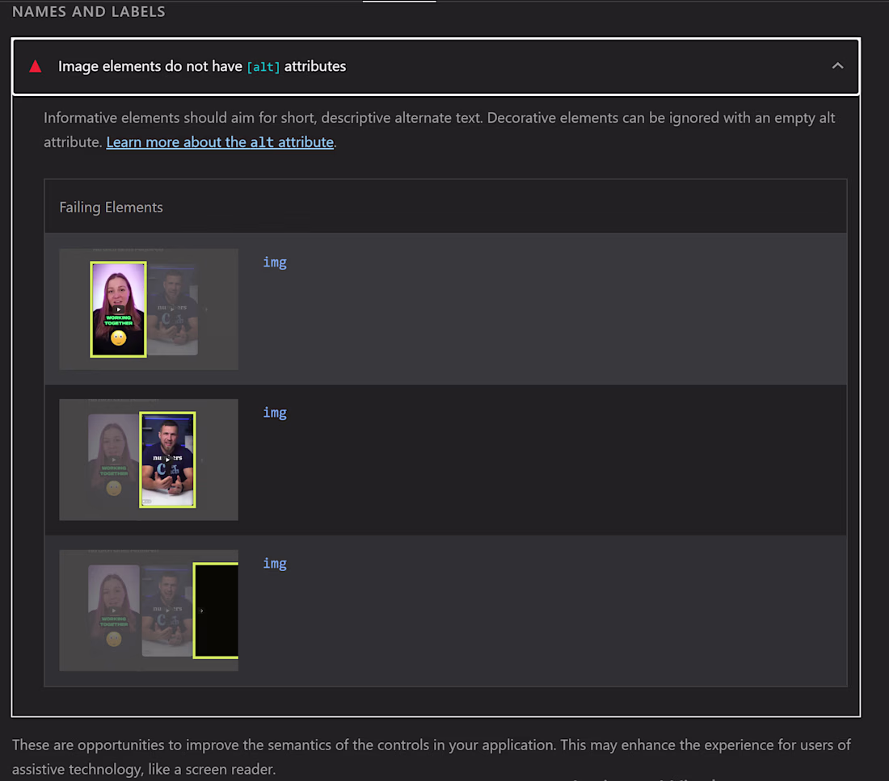Select img node beside the man's thumbnail
The image size is (889, 781).
point(275,413)
